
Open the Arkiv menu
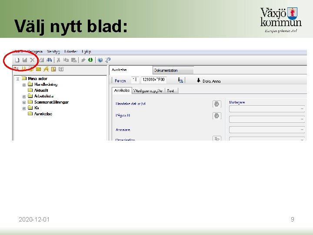click(19, 51)
